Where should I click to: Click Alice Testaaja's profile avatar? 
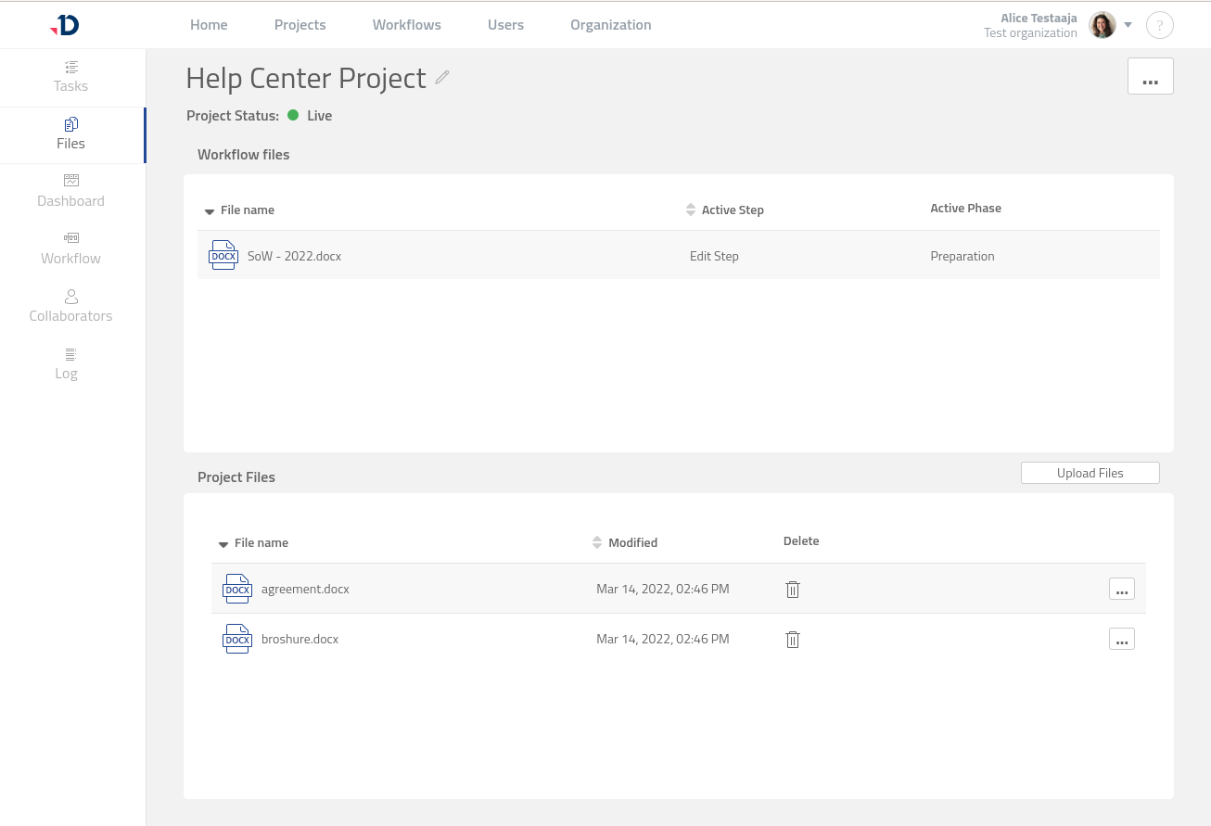tap(1102, 25)
